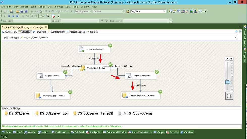Select the Registros Novos row count component
The height and width of the screenshot is (139, 247).
(x=51, y=76)
